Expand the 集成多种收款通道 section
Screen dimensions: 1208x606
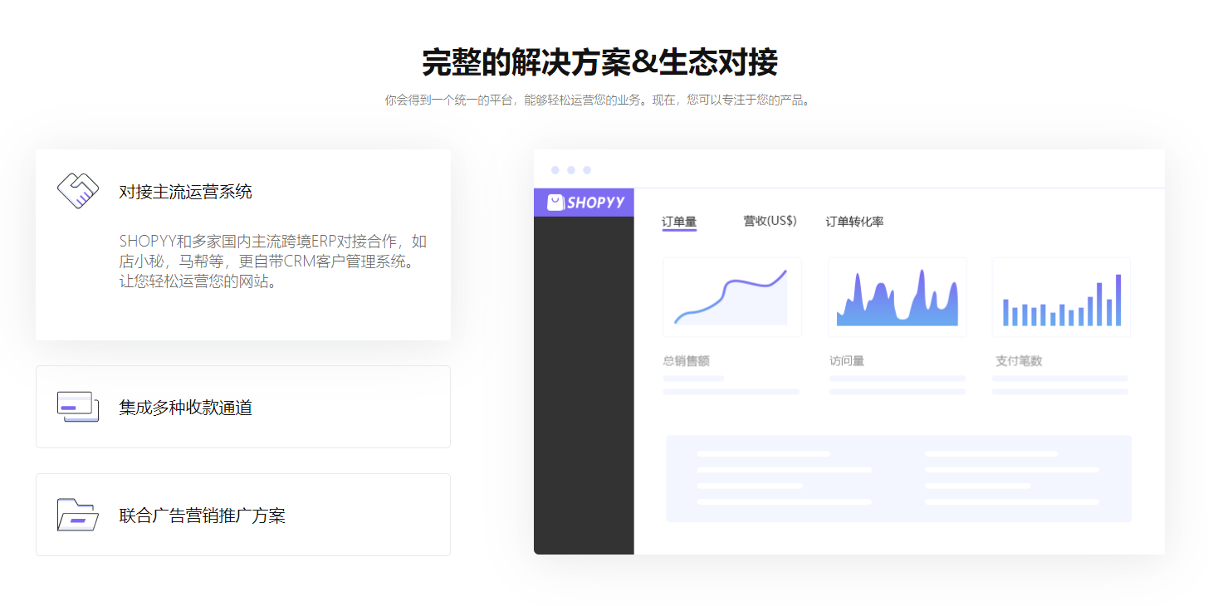[x=242, y=407]
